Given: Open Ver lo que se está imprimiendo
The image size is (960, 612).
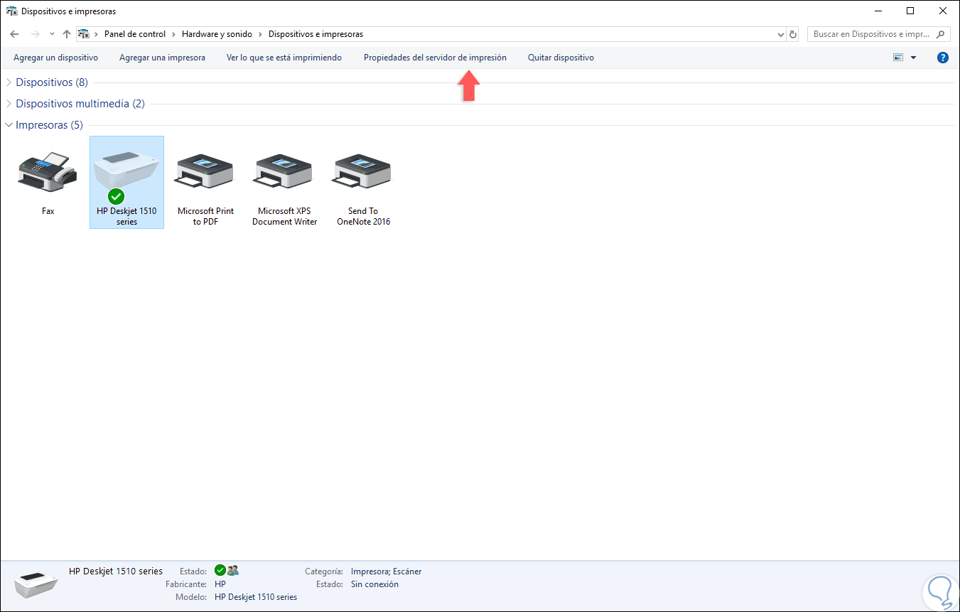Looking at the screenshot, I should tap(284, 58).
